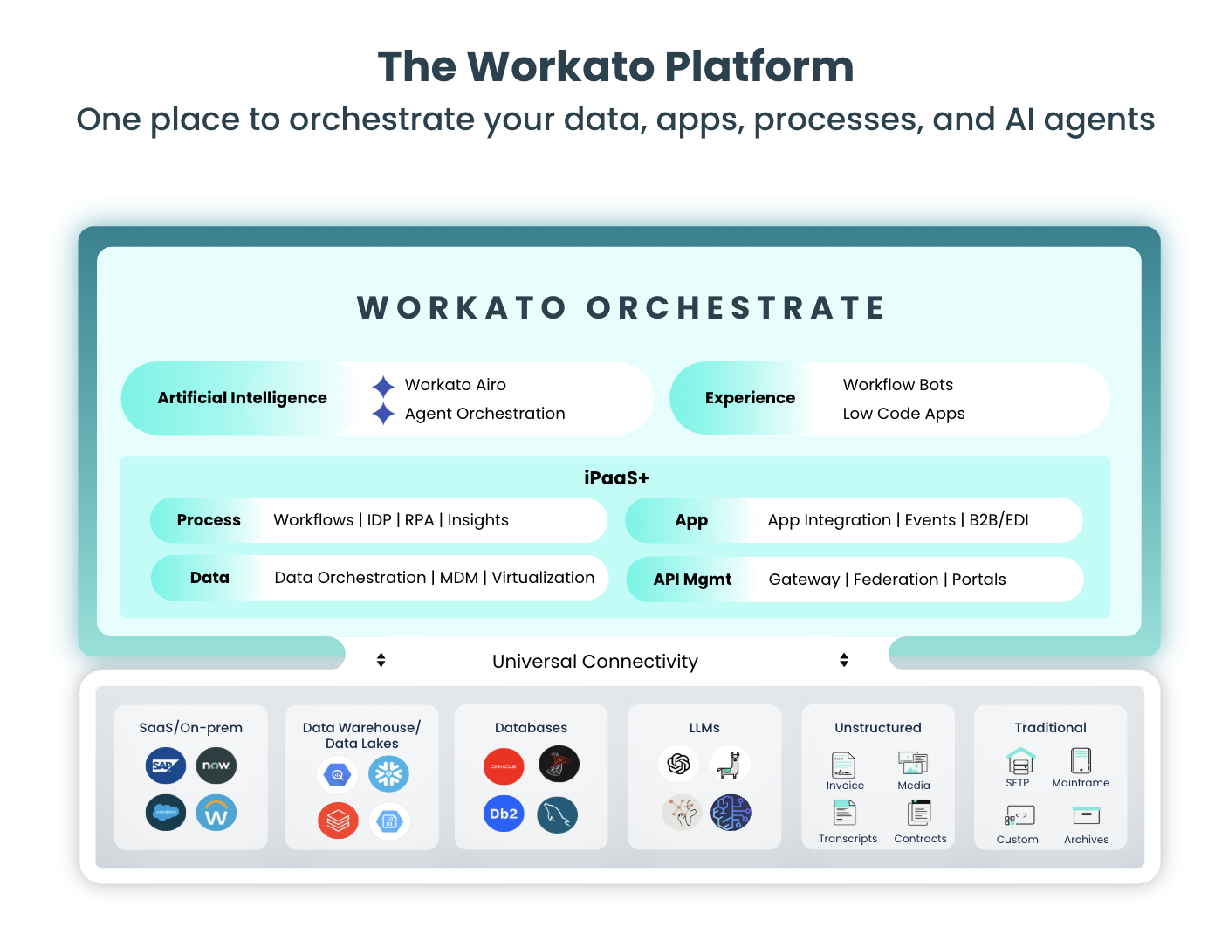Click the up-down arrows left of Universal Connectivity

pos(381,660)
